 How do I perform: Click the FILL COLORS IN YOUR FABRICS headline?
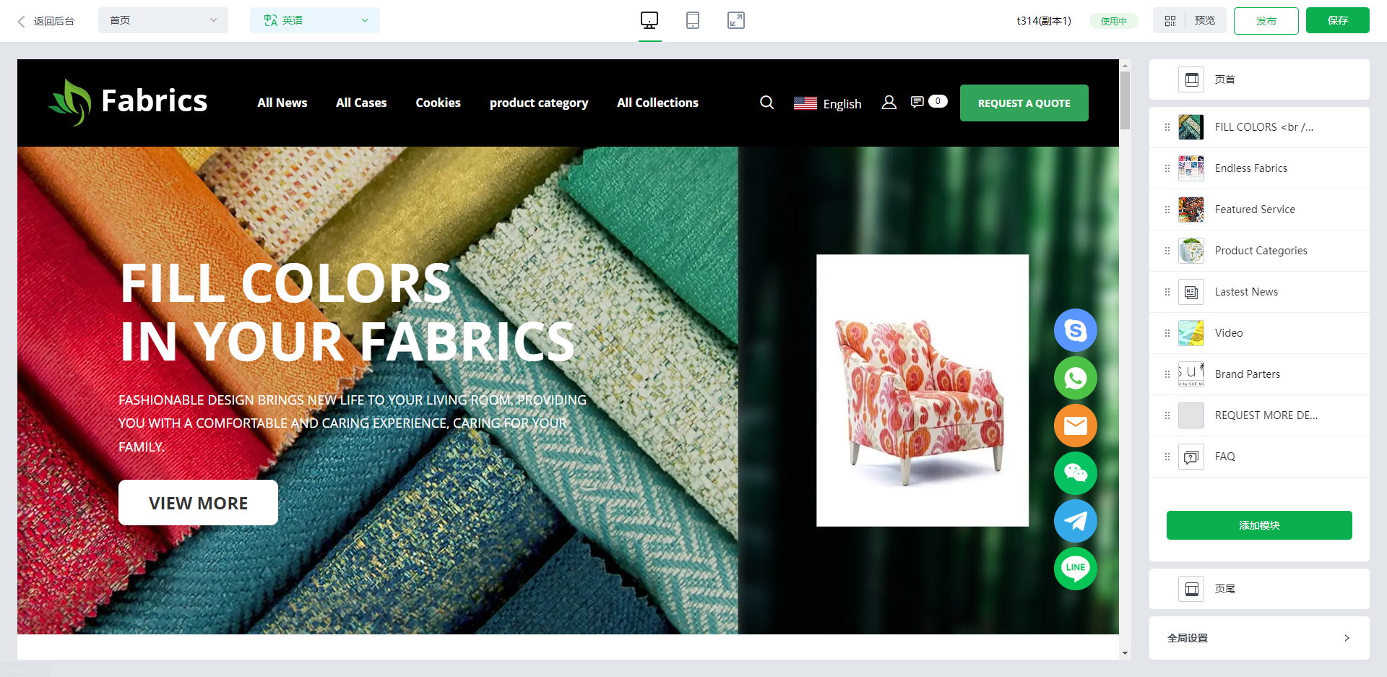tap(347, 312)
